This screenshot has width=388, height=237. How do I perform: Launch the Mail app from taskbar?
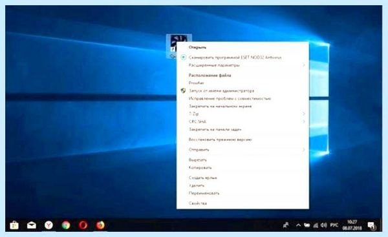coord(32,225)
